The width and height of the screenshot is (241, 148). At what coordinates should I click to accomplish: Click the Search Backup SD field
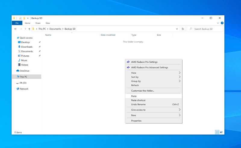coord(205,29)
